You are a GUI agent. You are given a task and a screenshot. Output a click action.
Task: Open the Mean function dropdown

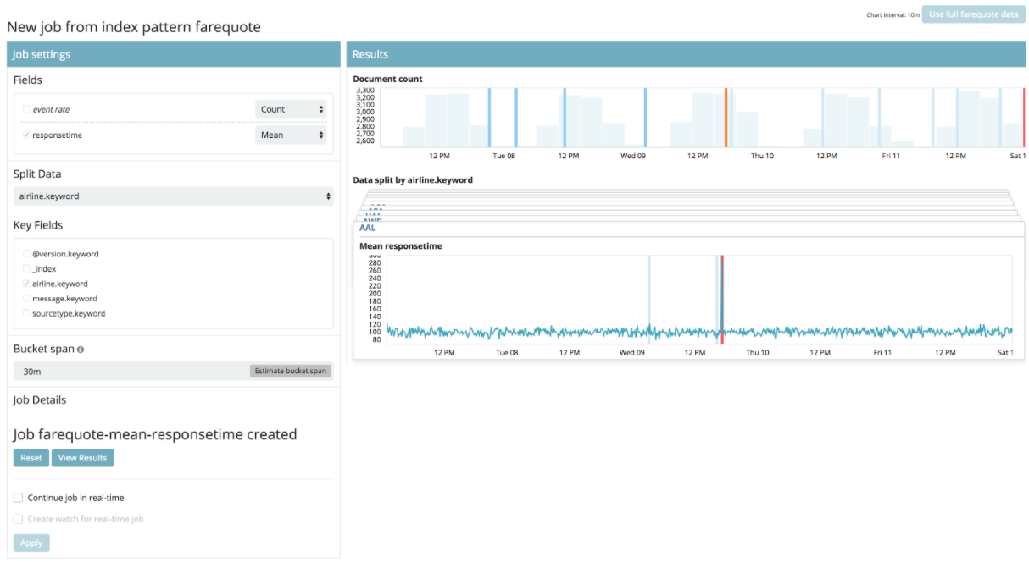coord(291,135)
